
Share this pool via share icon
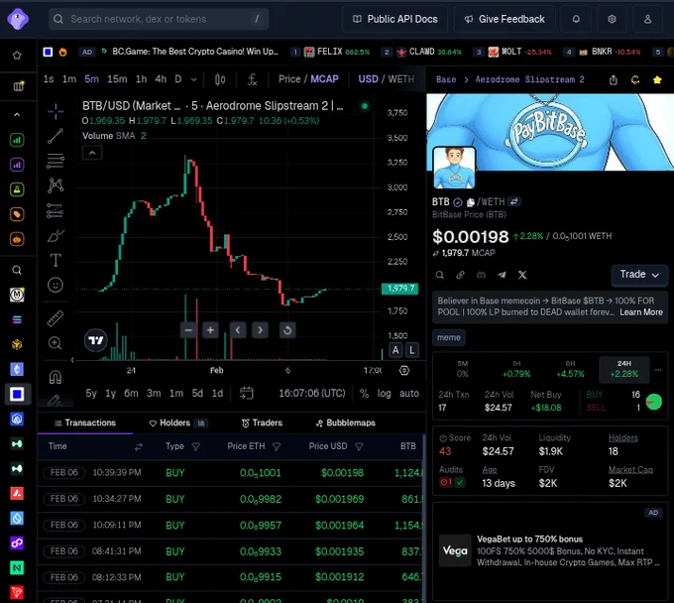point(614,79)
